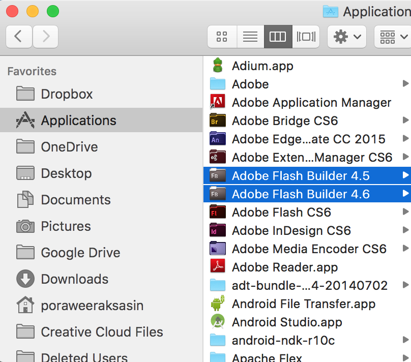Viewport: 411px width, 362px height.
Task: Open Desktop in the sidebar
Action: [101, 173]
